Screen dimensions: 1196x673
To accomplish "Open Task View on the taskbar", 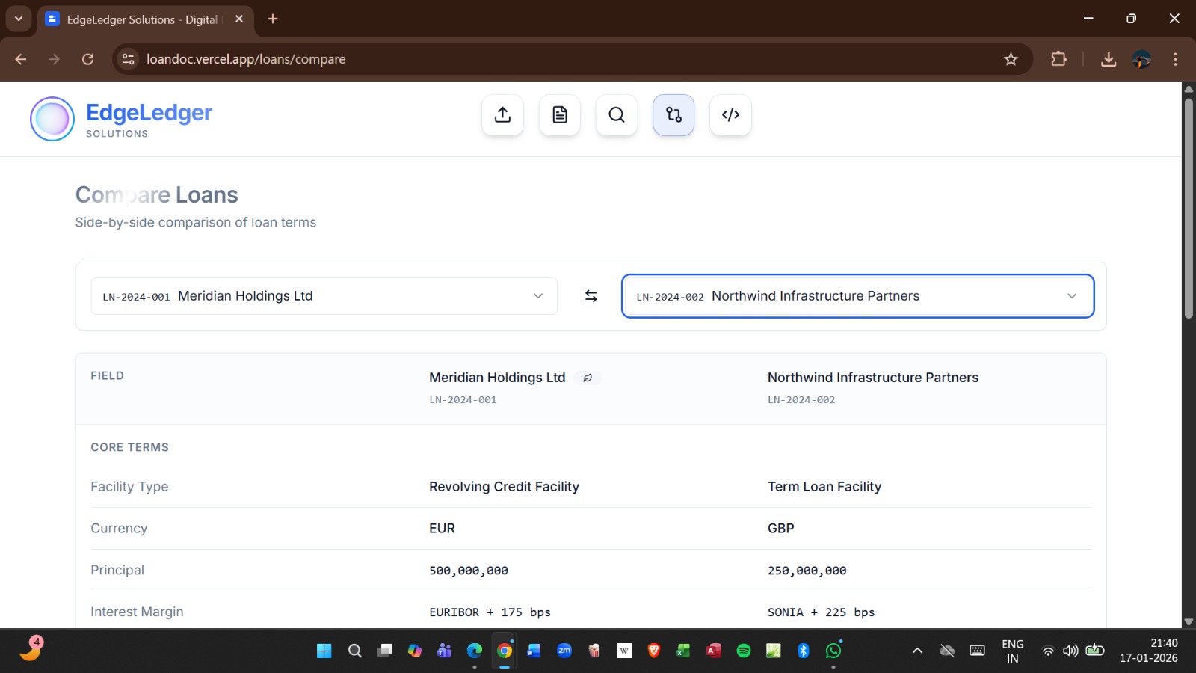I will point(385,651).
